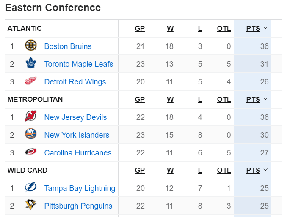Viewport: 282px width, 217px height.
Task: Click the Boston Bruins team logo
Action: point(31,46)
